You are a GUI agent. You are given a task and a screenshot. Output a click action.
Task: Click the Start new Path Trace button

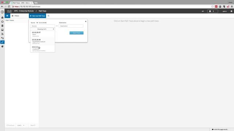pyautogui.click(x=37, y=16)
